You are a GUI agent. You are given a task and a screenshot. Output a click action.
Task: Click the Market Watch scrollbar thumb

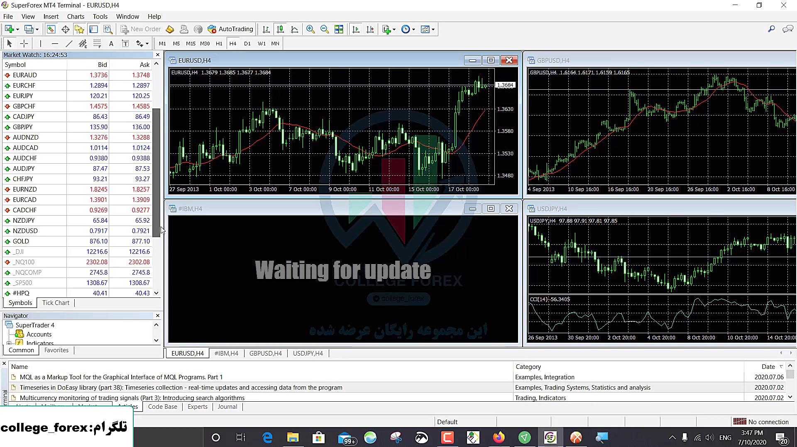click(x=156, y=172)
